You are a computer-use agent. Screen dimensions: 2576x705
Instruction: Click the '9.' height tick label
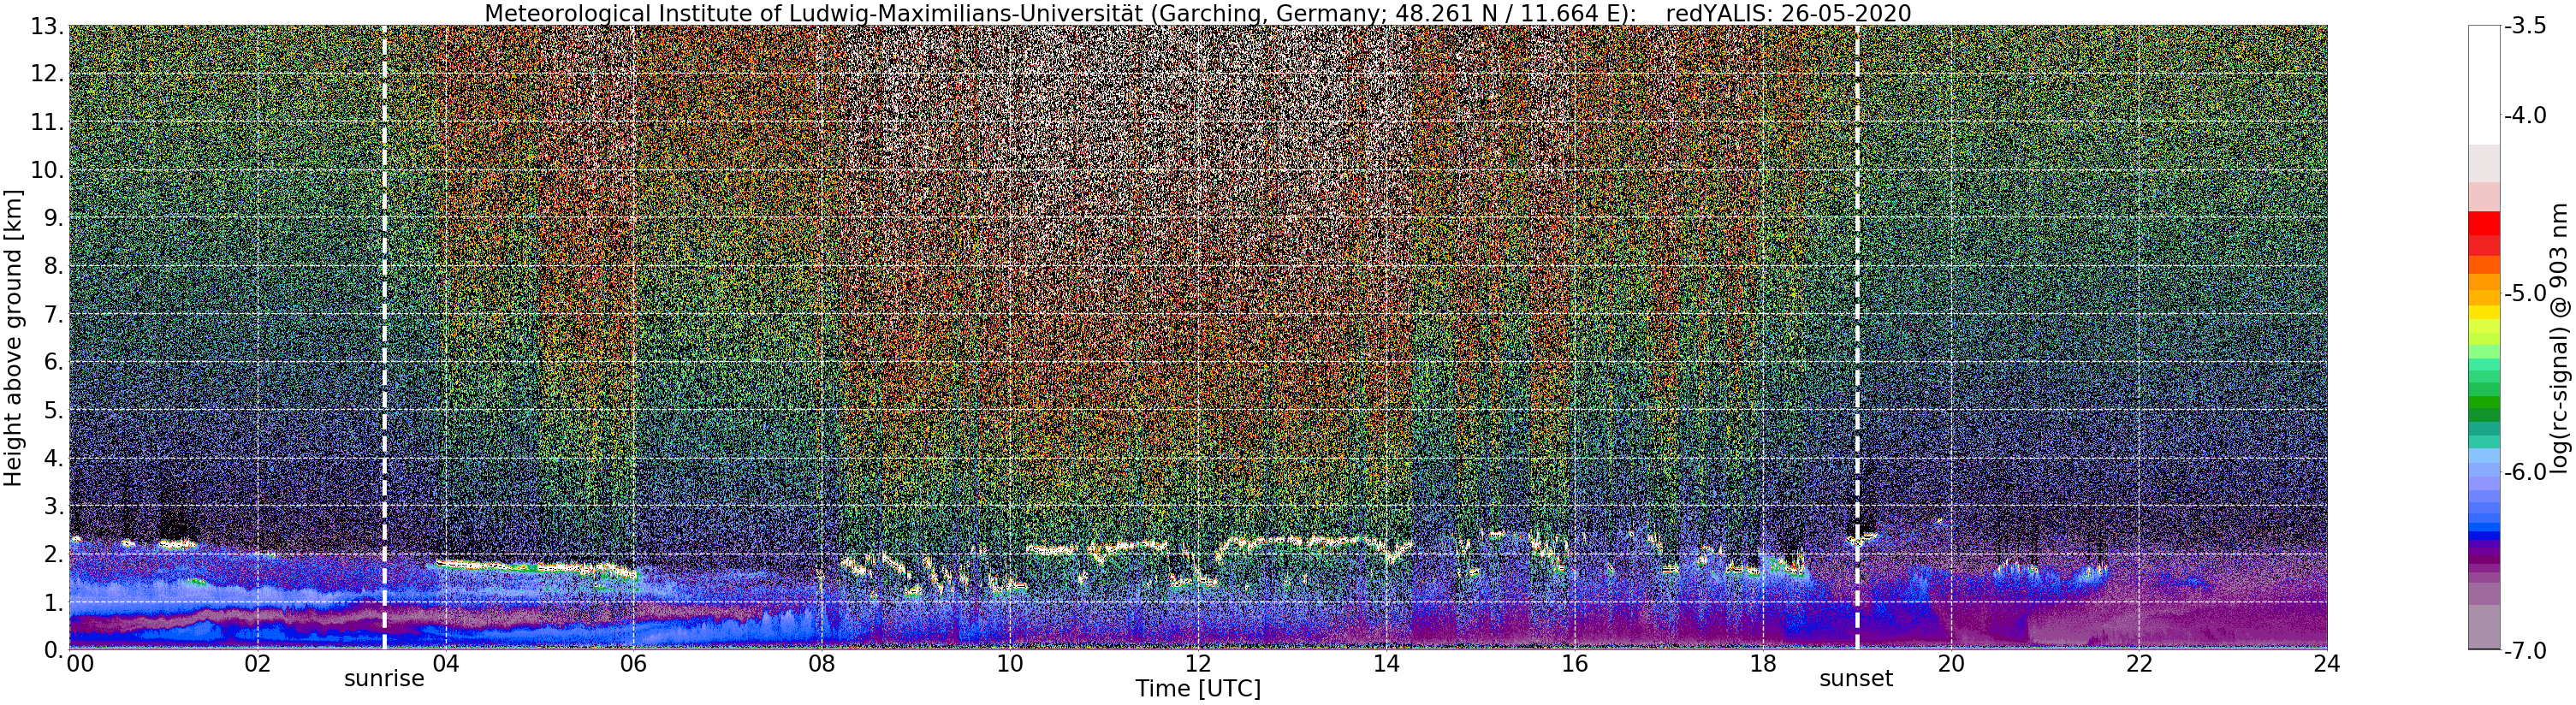coord(55,218)
